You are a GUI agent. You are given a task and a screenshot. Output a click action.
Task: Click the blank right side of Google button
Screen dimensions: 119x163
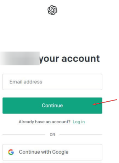[x=85, y=152]
